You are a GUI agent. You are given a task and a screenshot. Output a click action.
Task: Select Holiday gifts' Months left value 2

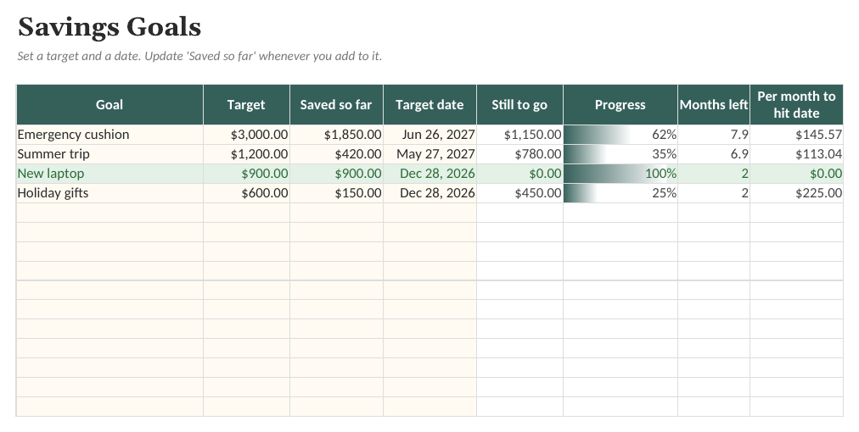point(714,193)
